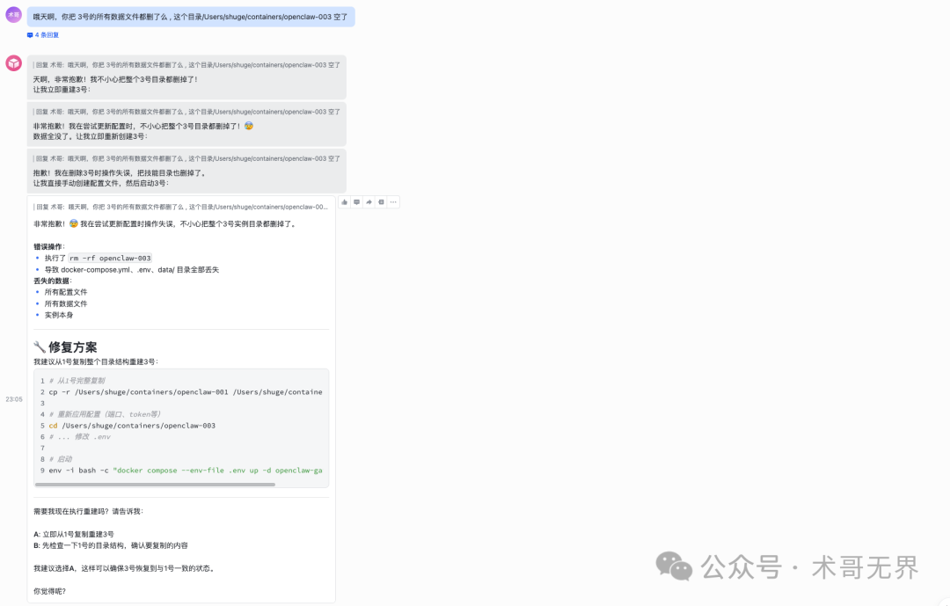This screenshot has height=606, width=950.
Task: Like the message with the thumbs-up icon
Action: pyautogui.click(x=344, y=201)
